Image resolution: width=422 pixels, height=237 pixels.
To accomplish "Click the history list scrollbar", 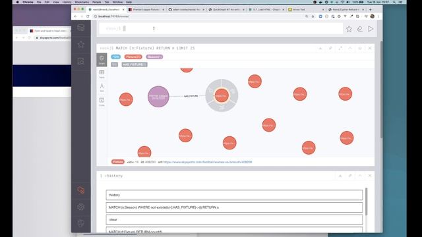I will [x=367, y=201].
